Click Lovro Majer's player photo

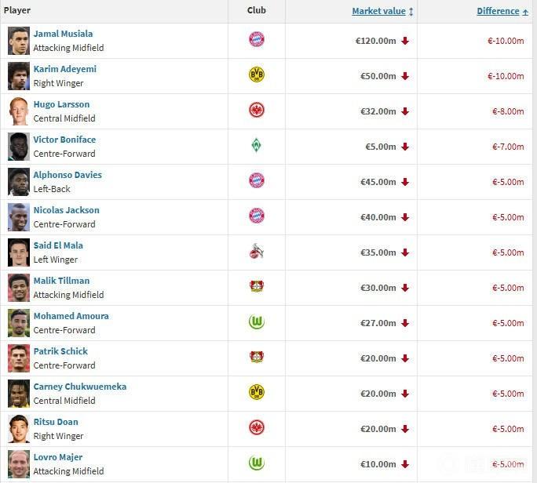tap(19, 464)
